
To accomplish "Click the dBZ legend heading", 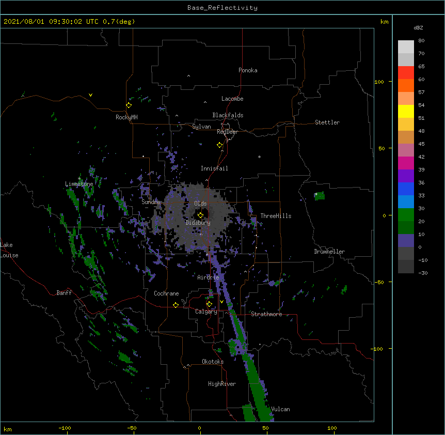I will coord(418,27).
